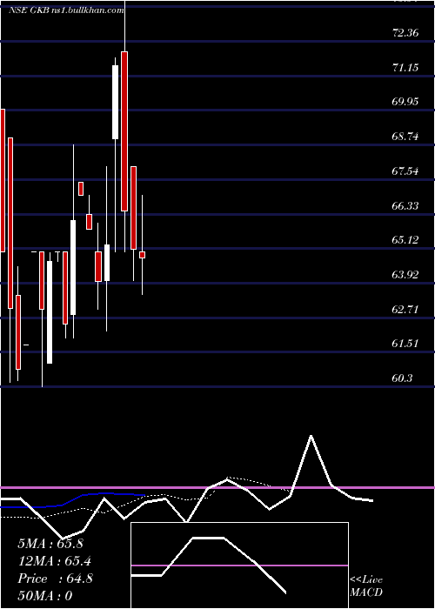Select the tallest red candlestick near 71.15
This screenshot has height=609, width=435.
(x=124, y=131)
